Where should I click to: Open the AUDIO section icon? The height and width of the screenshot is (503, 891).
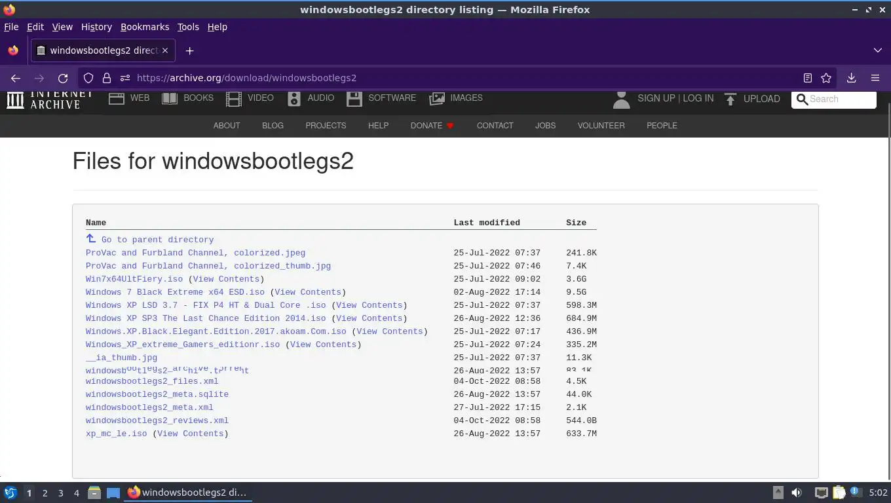pos(294,99)
